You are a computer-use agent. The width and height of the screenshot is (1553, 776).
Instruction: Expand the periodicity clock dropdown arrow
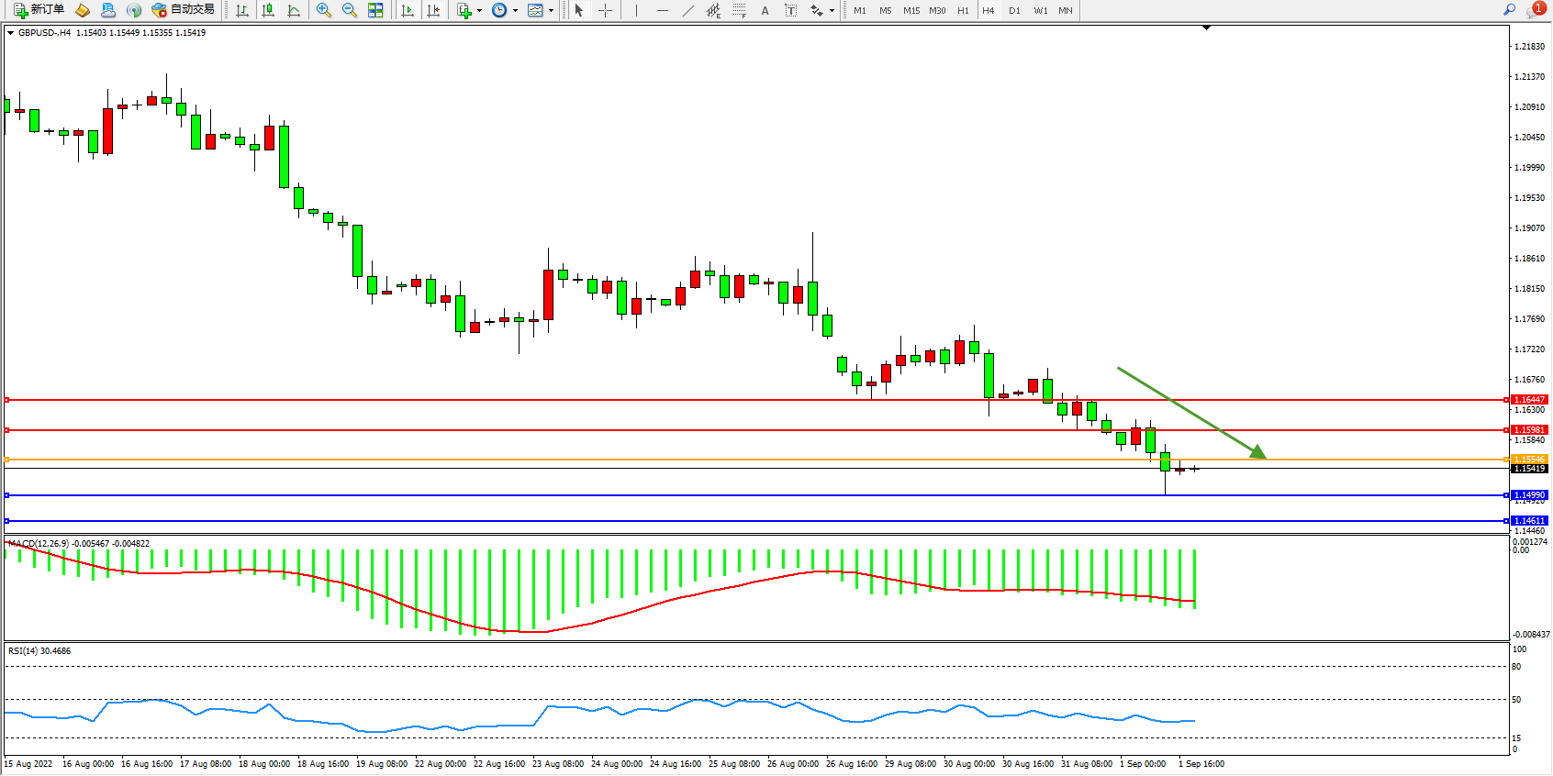(x=515, y=11)
